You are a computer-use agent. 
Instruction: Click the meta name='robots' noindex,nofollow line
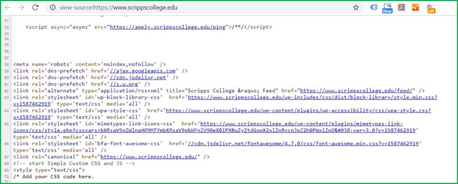90,64
